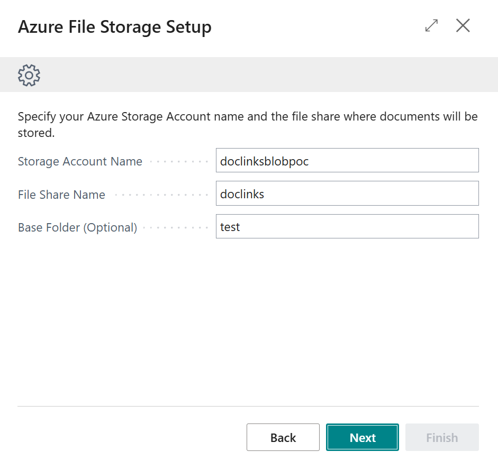Click the greyed-out Finish button
Screen dimensions: 498x470
tap(441, 437)
